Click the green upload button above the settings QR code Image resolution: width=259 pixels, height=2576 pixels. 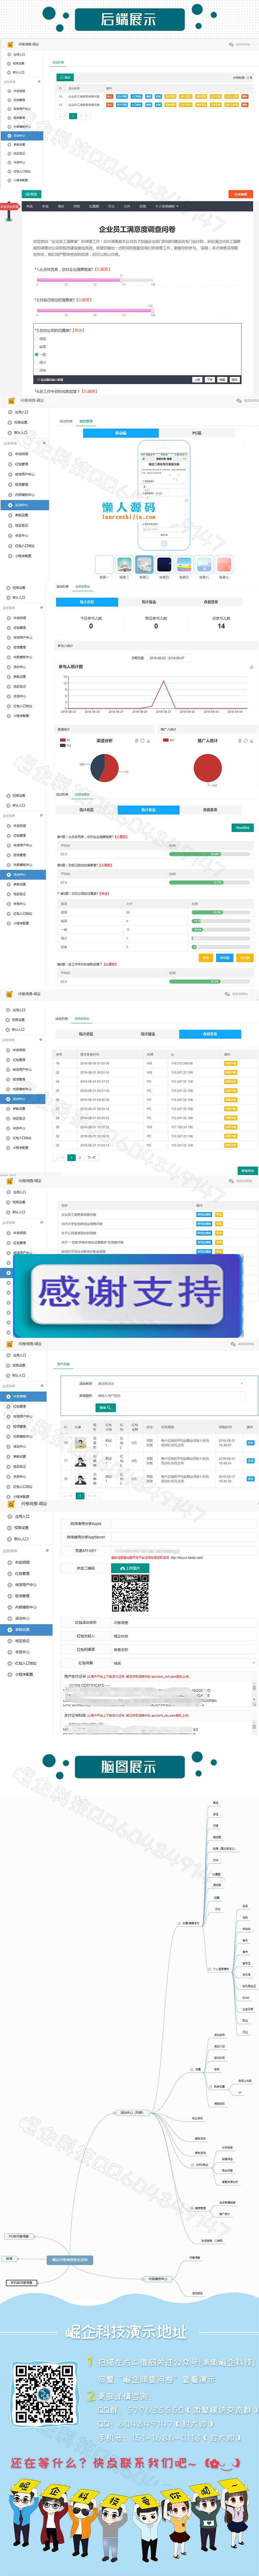(130, 1568)
